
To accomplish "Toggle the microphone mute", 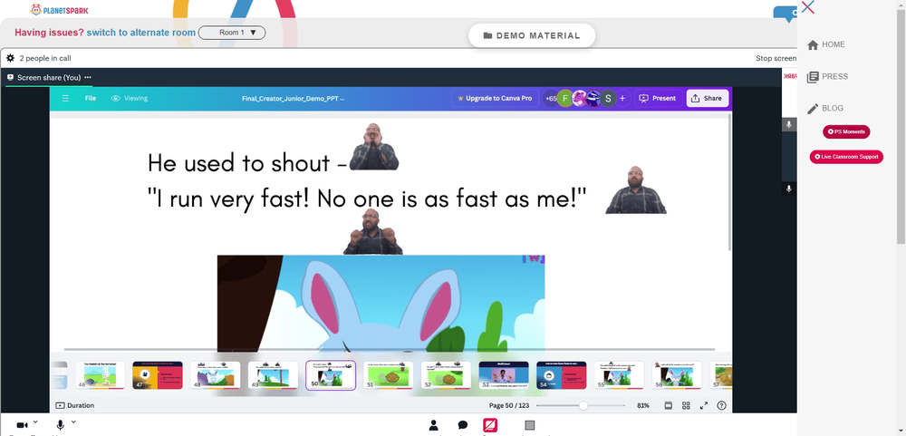I will tap(60, 425).
